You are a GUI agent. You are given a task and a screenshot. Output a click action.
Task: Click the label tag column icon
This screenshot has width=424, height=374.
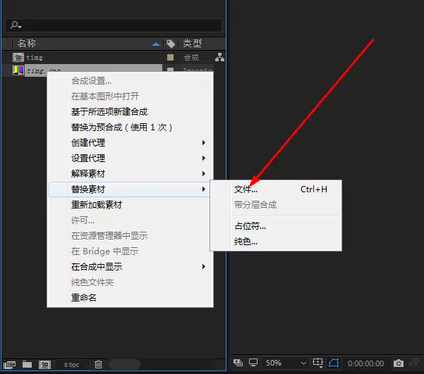[x=171, y=44]
